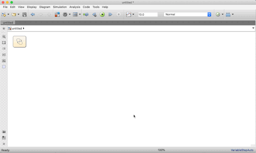The width and height of the screenshot is (256, 153).
Task: Open the Diagram menu
Action: (x=45, y=7)
